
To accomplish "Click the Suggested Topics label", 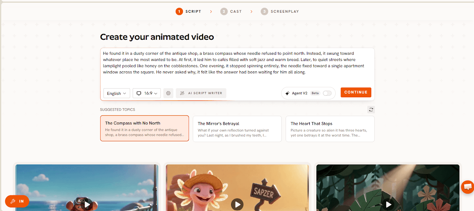I will point(117,110).
